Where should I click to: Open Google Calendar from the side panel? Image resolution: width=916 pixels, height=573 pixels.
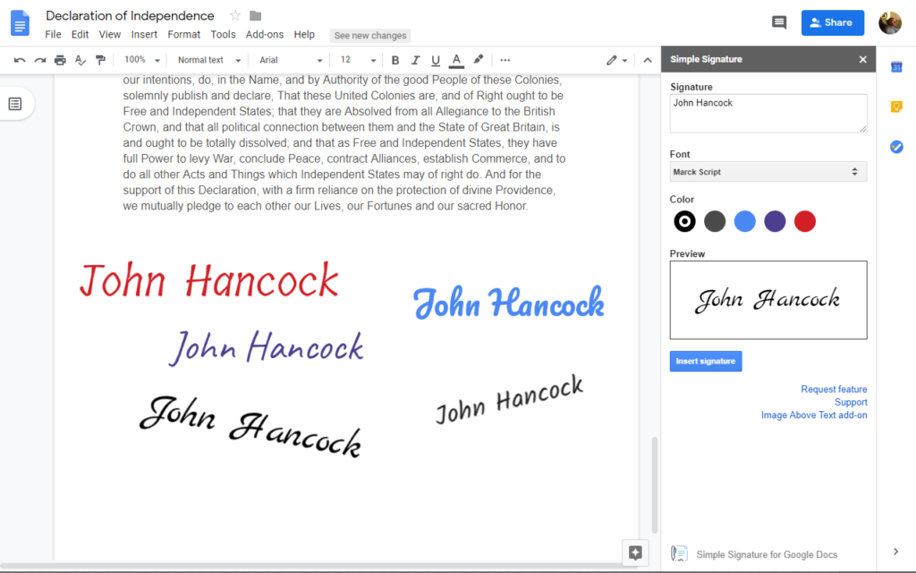coord(896,66)
